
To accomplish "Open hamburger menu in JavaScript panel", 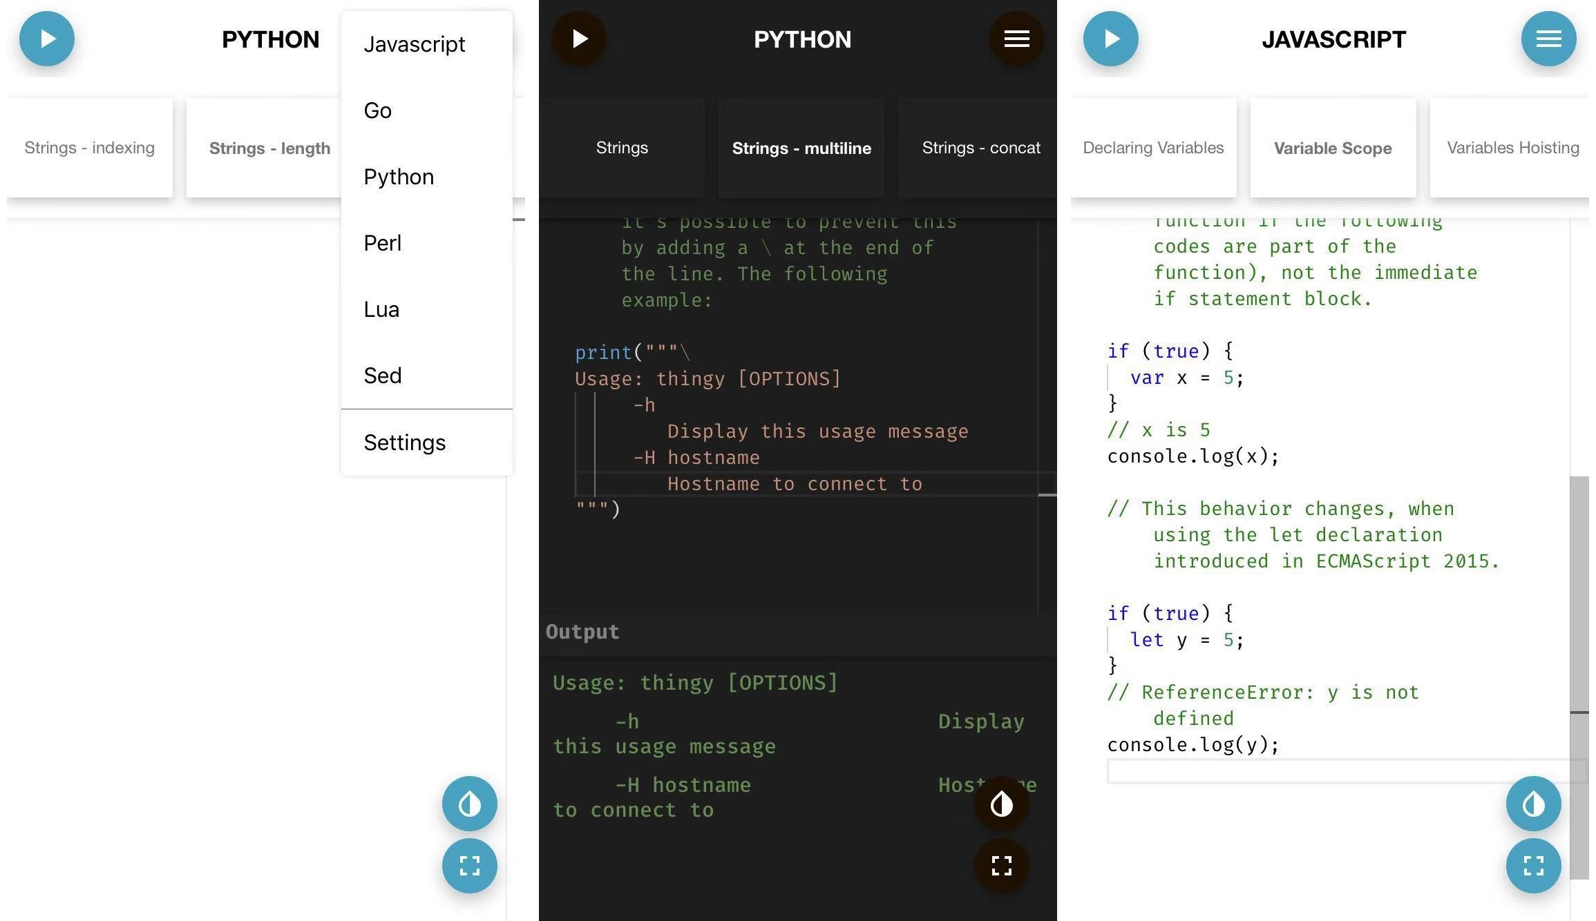I will point(1548,39).
